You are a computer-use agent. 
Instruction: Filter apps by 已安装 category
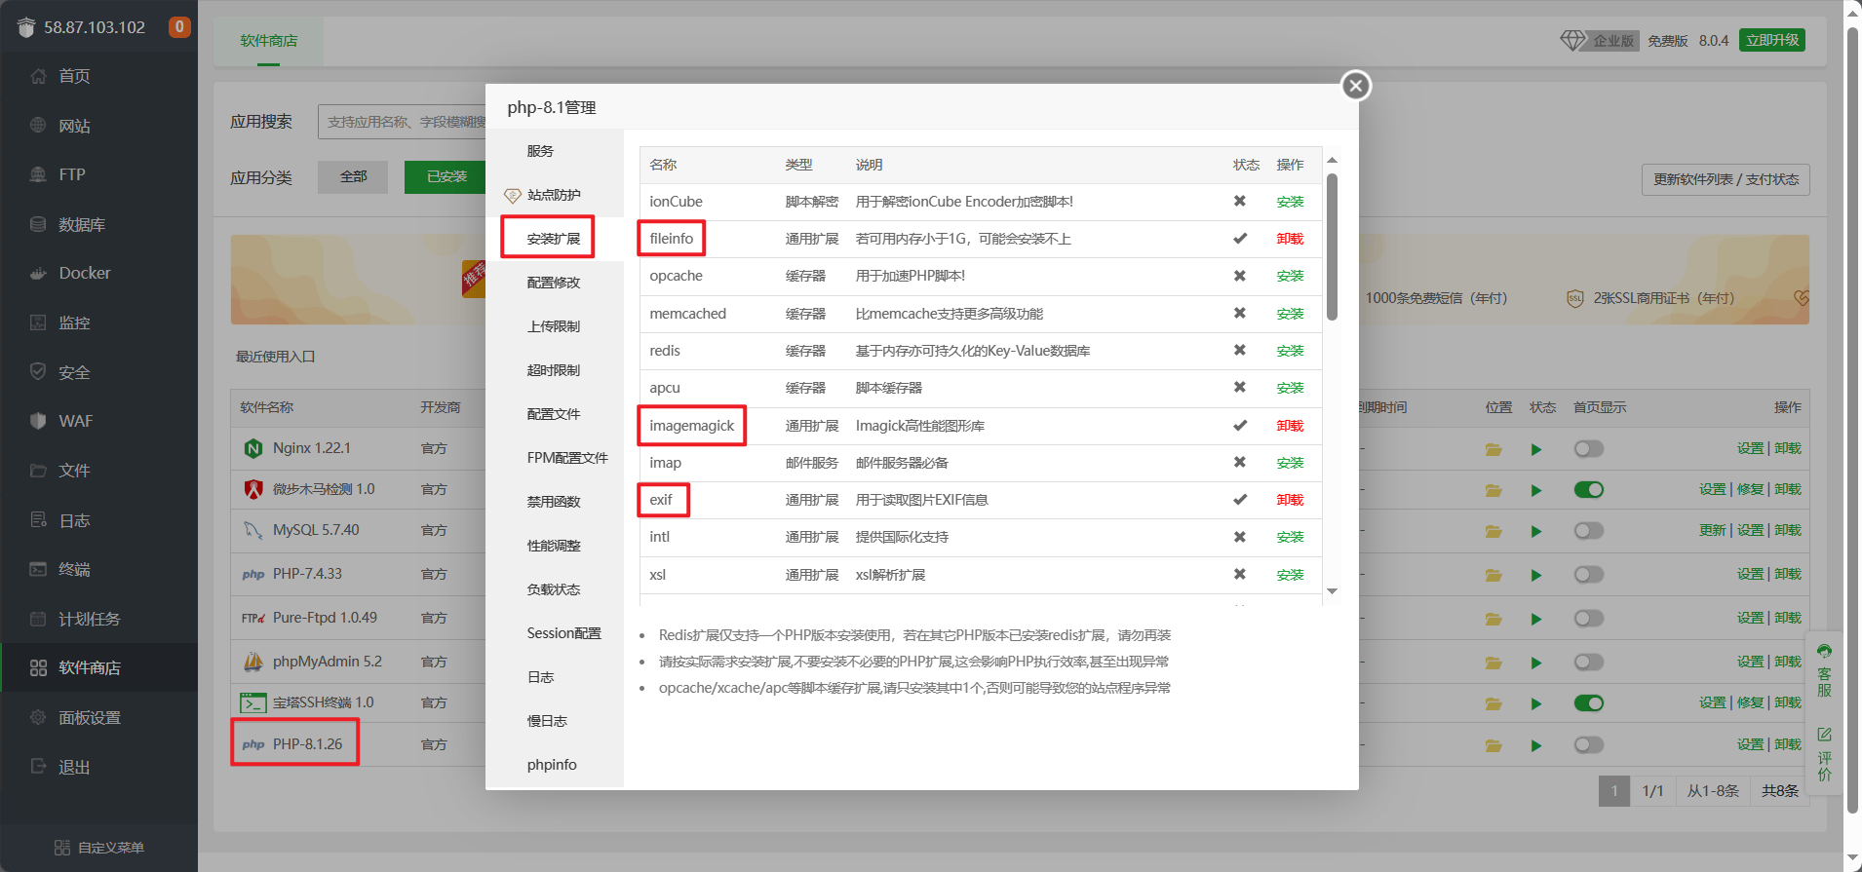coord(446,176)
